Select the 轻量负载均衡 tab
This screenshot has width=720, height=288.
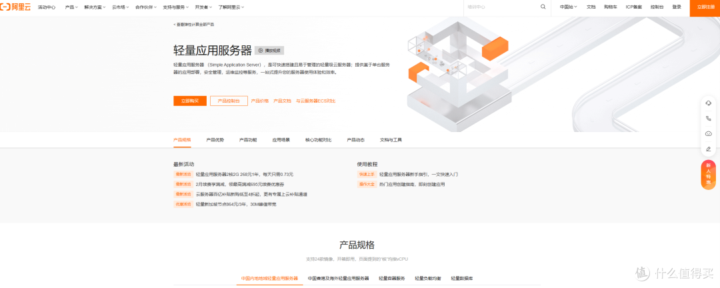[x=428, y=279]
